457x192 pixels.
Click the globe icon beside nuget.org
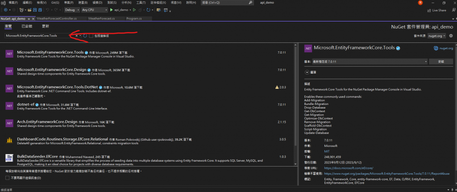(x=436, y=48)
